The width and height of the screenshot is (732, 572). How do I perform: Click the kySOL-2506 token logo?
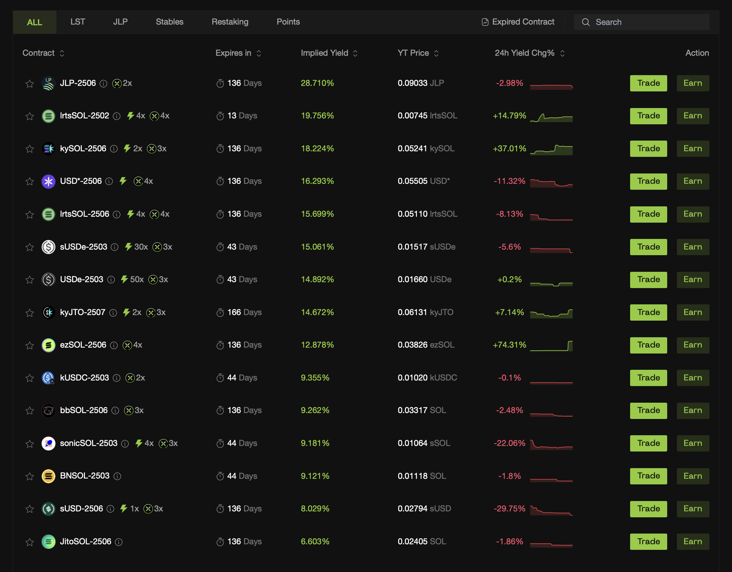[49, 149]
